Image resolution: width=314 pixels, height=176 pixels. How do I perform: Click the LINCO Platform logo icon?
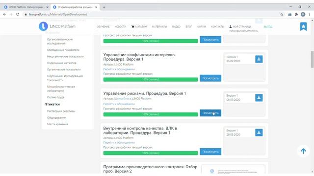[x=43, y=26]
